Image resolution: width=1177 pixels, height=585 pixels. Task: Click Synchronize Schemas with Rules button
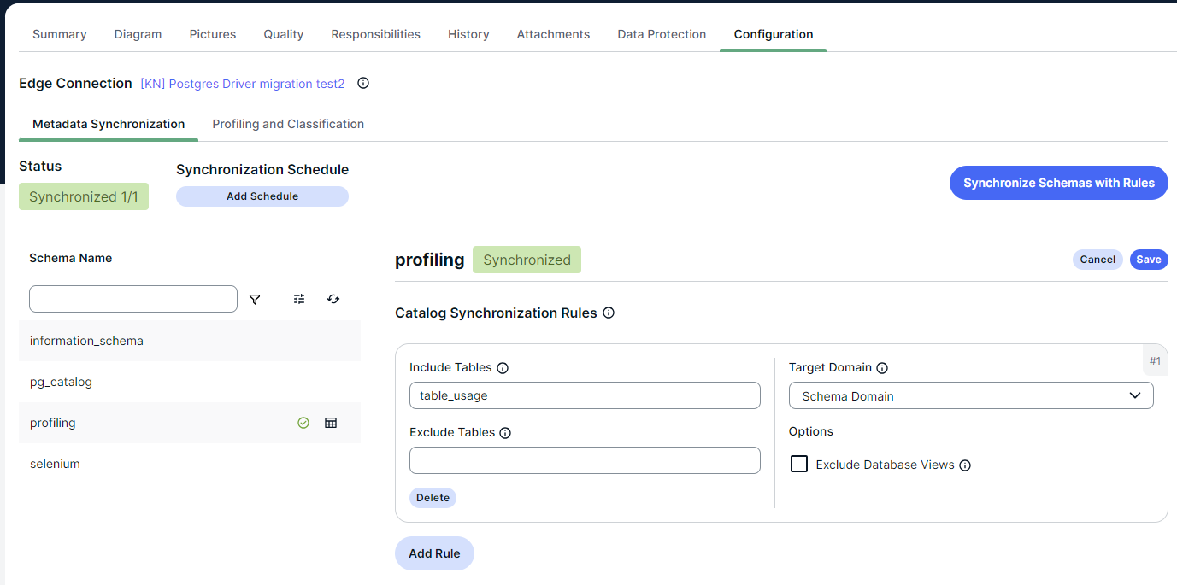(1059, 183)
